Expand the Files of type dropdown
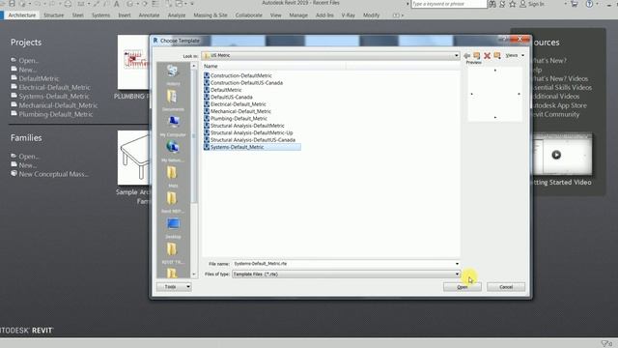Screen dimensions: 618x348 tap(457, 274)
